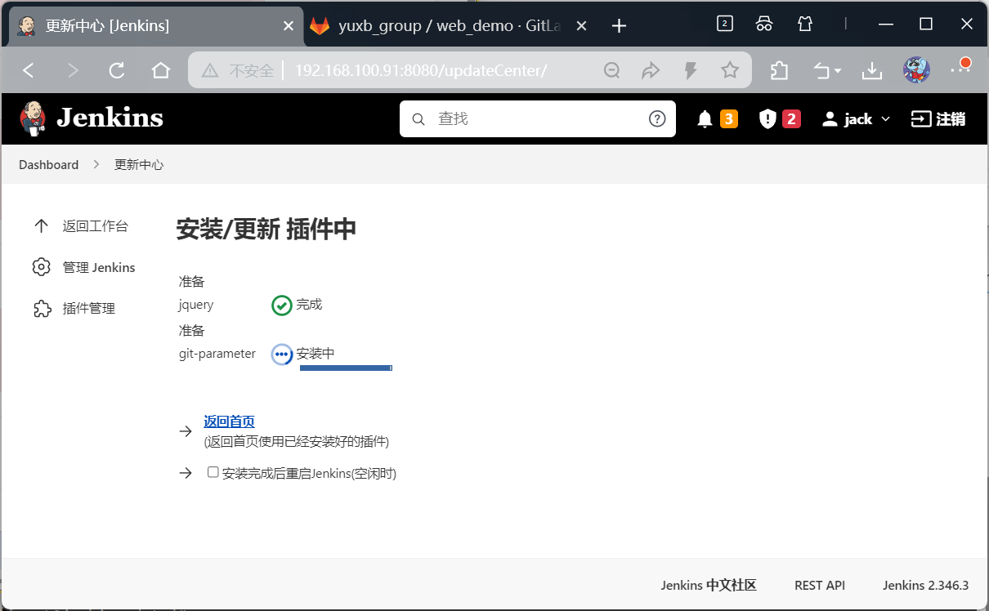
Task: Focus the 查找 search field
Action: 538,119
